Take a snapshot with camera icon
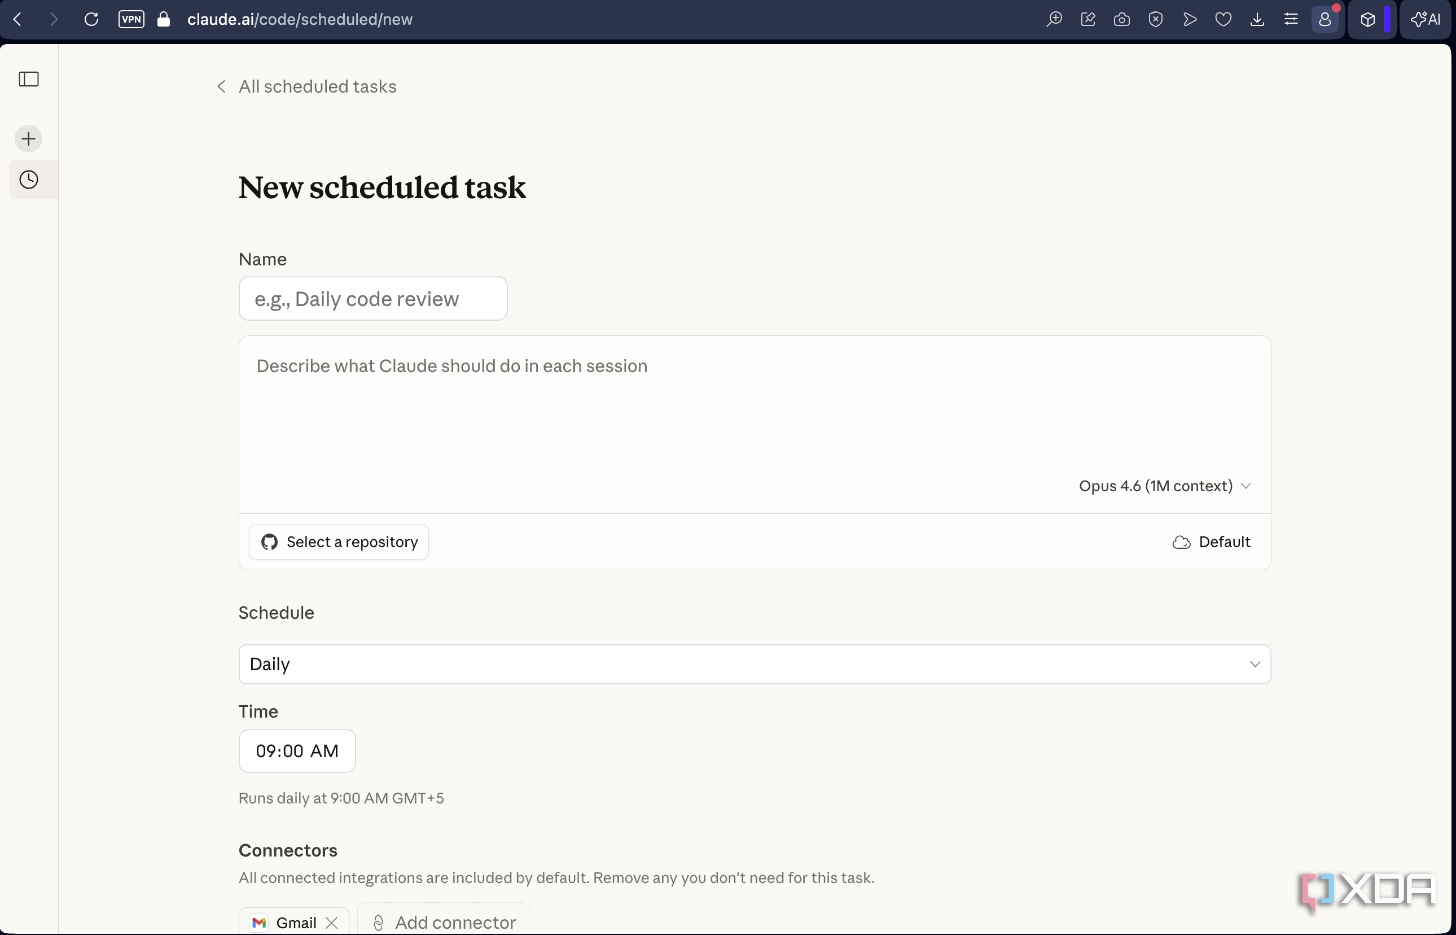Viewport: 1456px width, 935px height. pos(1122,19)
